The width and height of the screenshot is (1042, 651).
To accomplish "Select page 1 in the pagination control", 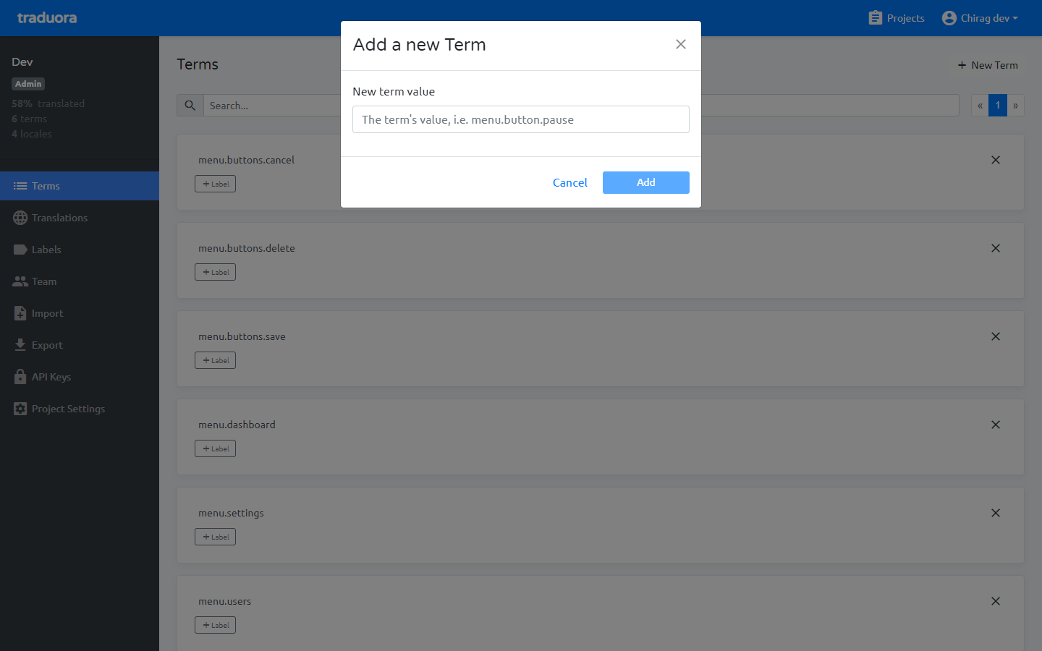I will point(997,105).
